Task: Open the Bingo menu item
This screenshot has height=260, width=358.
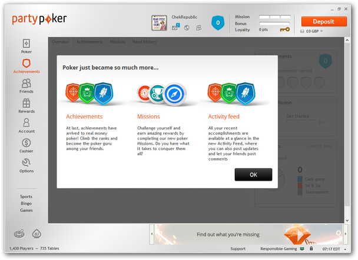Action: click(x=26, y=204)
